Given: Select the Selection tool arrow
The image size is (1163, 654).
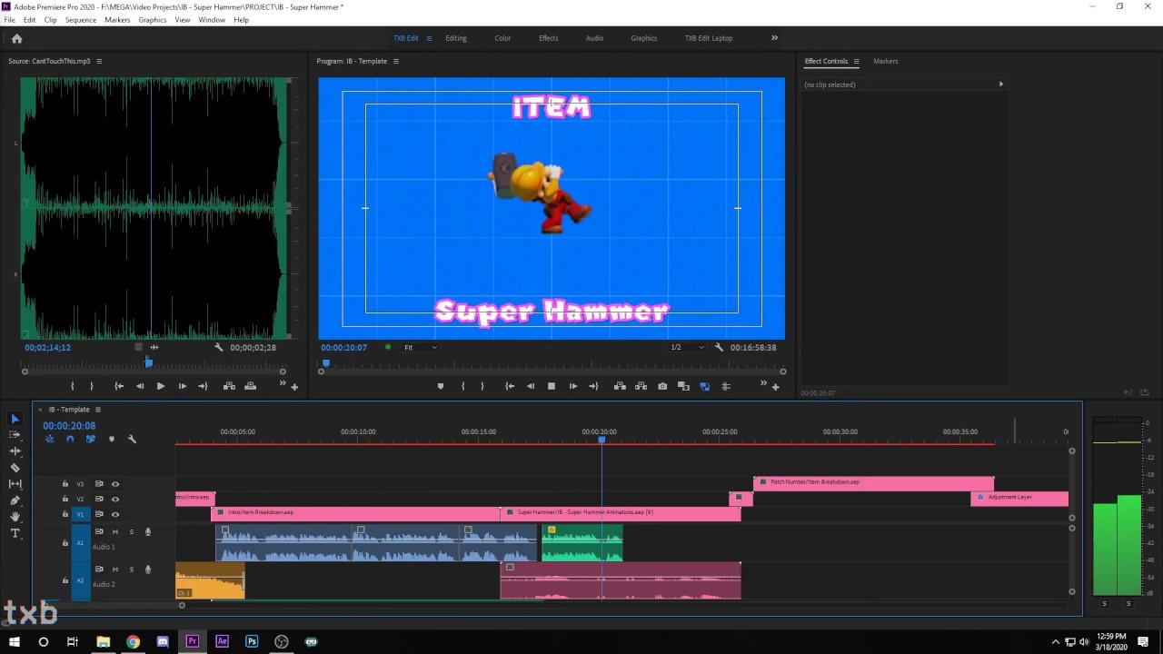Looking at the screenshot, I should point(15,419).
